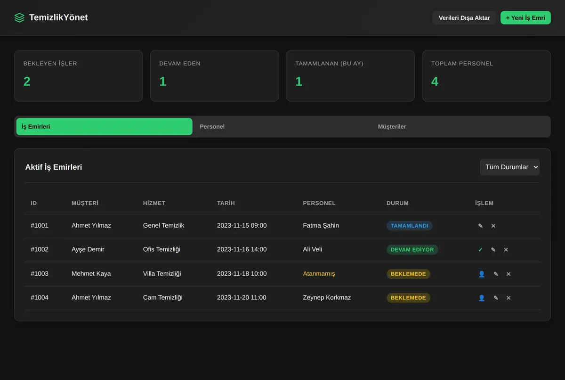Click the #1001 order ID
The width and height of the screenshot is (565, 380).
[x=40, y=225]
